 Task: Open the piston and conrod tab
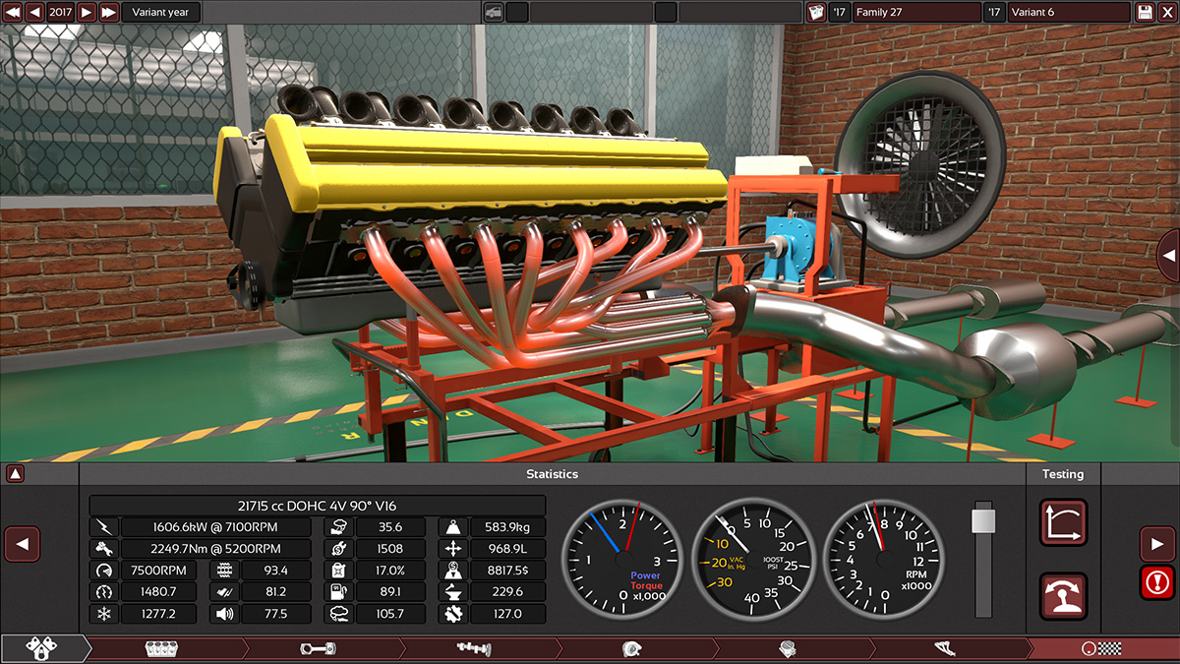(318, 649)
